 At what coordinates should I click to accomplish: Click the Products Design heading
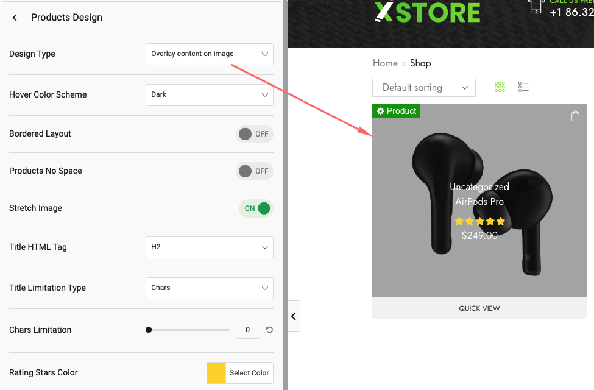(66, 18)
